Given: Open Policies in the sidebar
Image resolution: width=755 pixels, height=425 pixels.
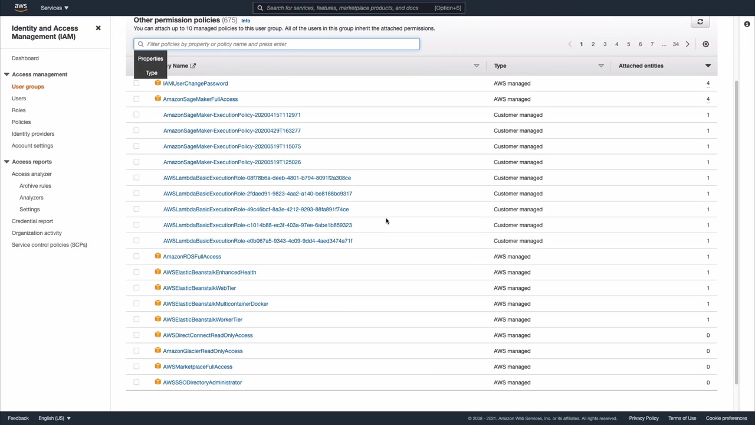Looking at the screenshot, I should 21,122.
